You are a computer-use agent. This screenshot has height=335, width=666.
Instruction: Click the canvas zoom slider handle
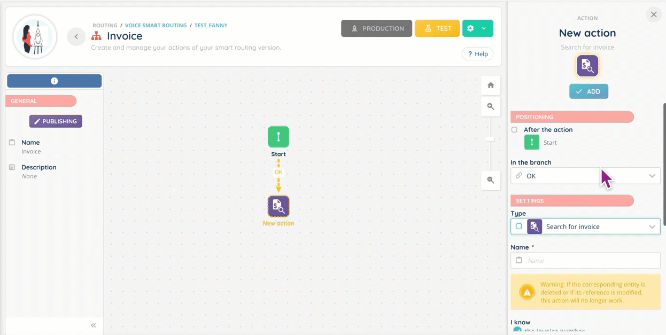(x=490, y=139)
